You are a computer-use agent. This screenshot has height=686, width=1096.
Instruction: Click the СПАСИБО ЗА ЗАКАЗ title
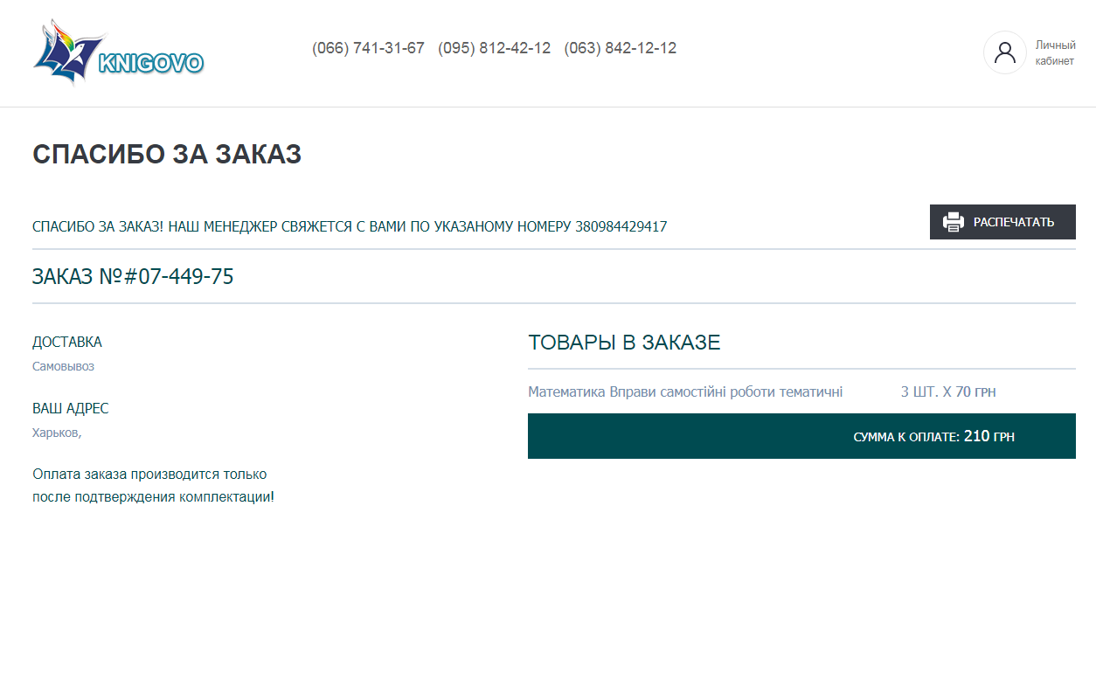point(167,155)
